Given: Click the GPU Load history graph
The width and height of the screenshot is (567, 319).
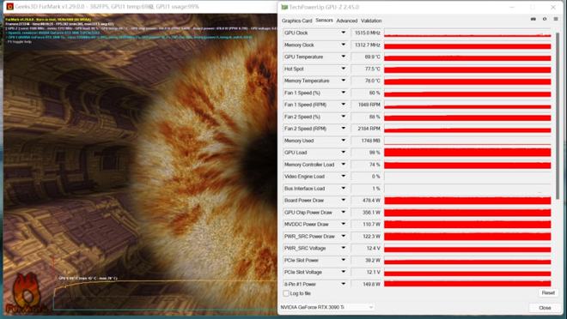Looking at the screenshot, I should 467,153.
